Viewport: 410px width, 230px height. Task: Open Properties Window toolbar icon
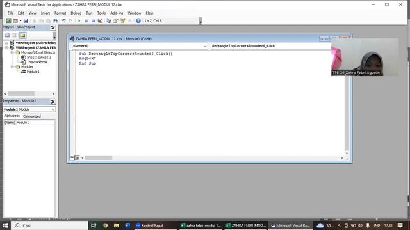[x=116, y=20]
